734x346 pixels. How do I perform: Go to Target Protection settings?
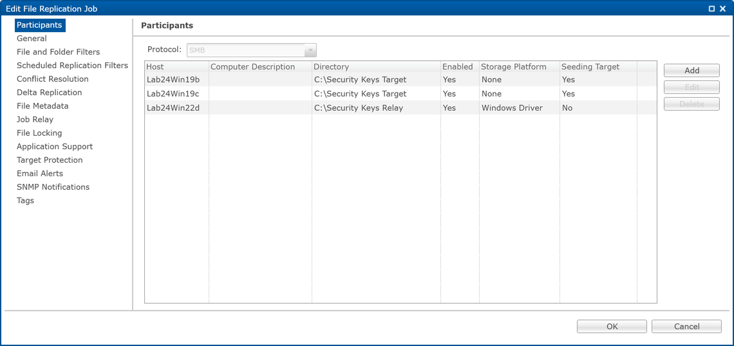click(x=50, y=160)
